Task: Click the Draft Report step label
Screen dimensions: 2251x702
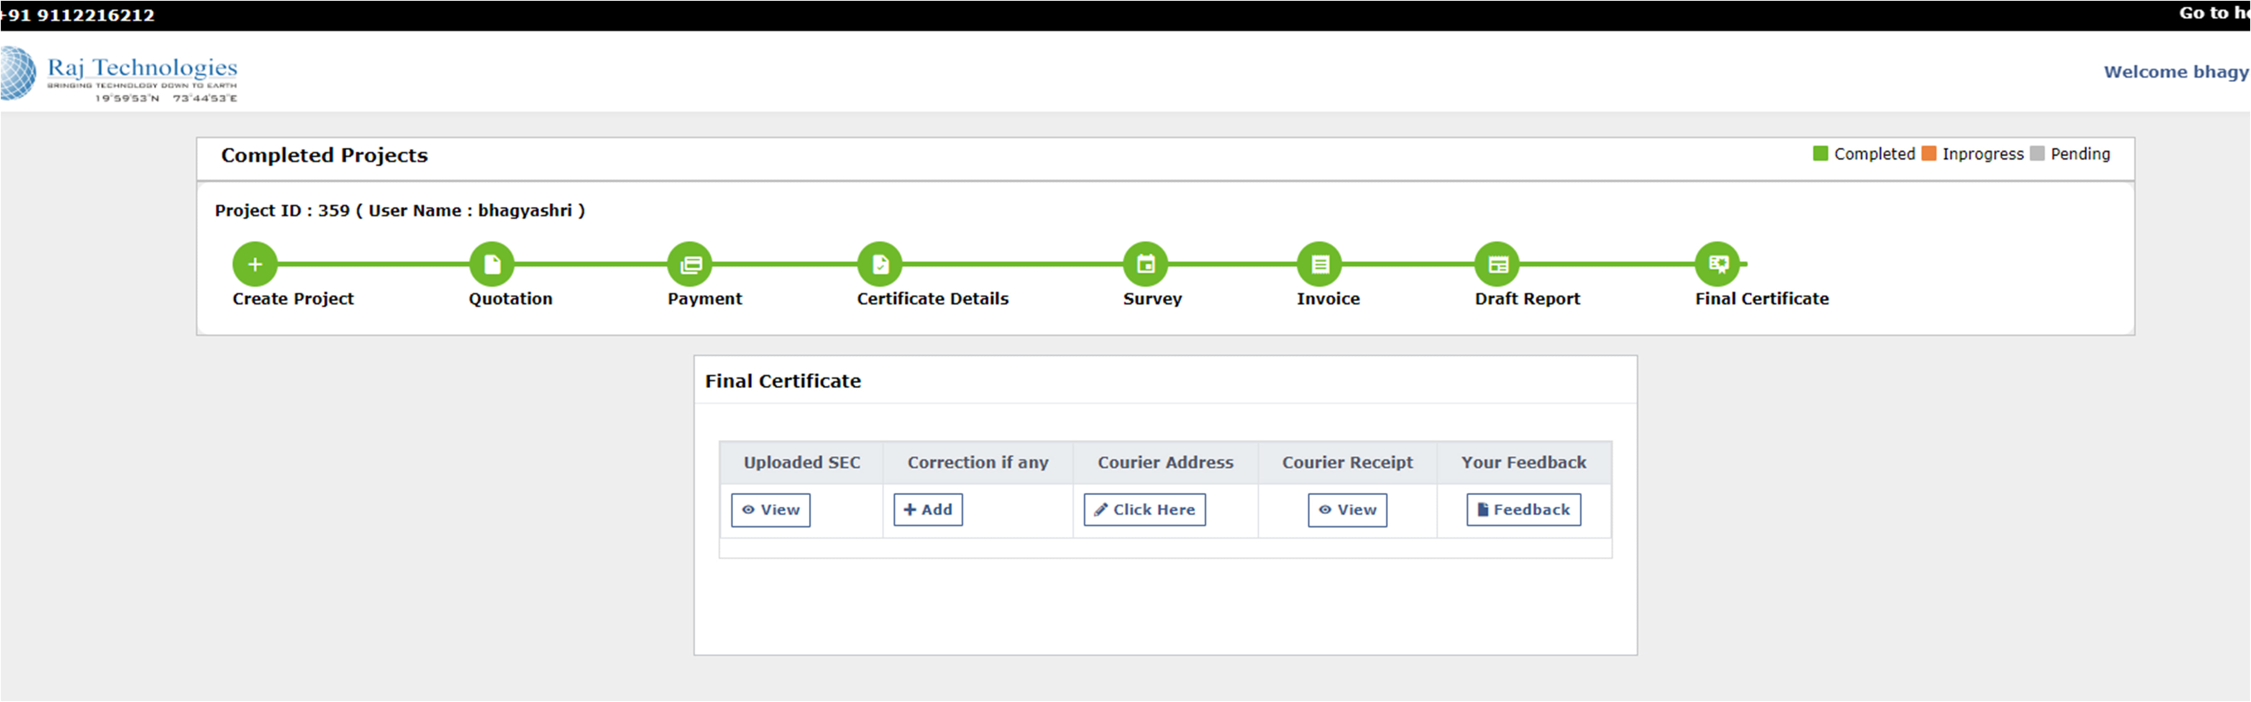Action: click(x=1528, y=299)
